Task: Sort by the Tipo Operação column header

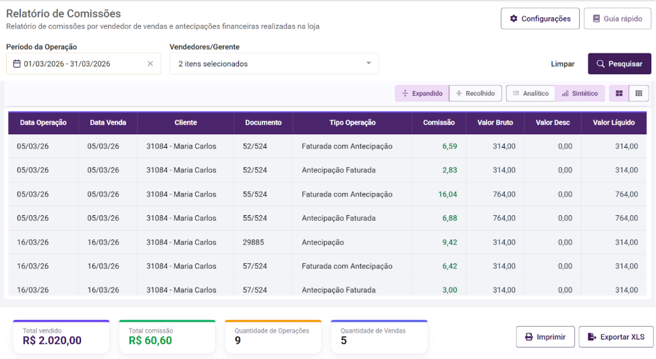Action: 352,123
